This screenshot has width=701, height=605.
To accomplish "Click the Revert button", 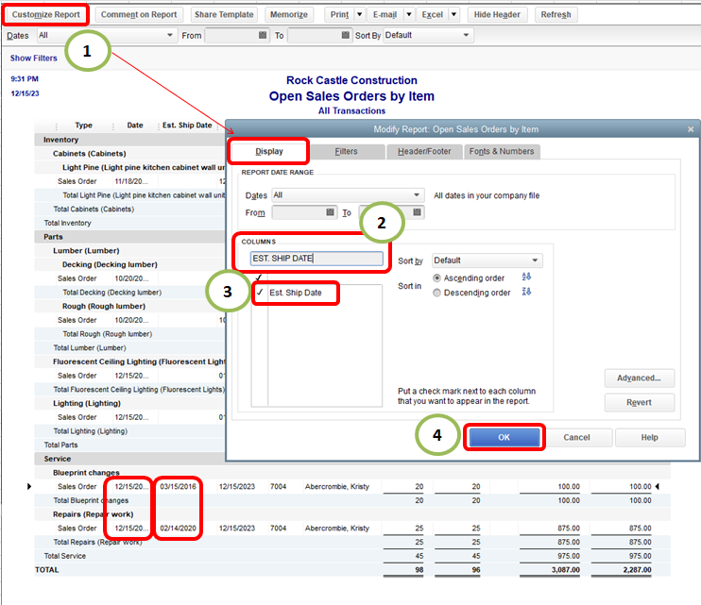I will (639, 402).
